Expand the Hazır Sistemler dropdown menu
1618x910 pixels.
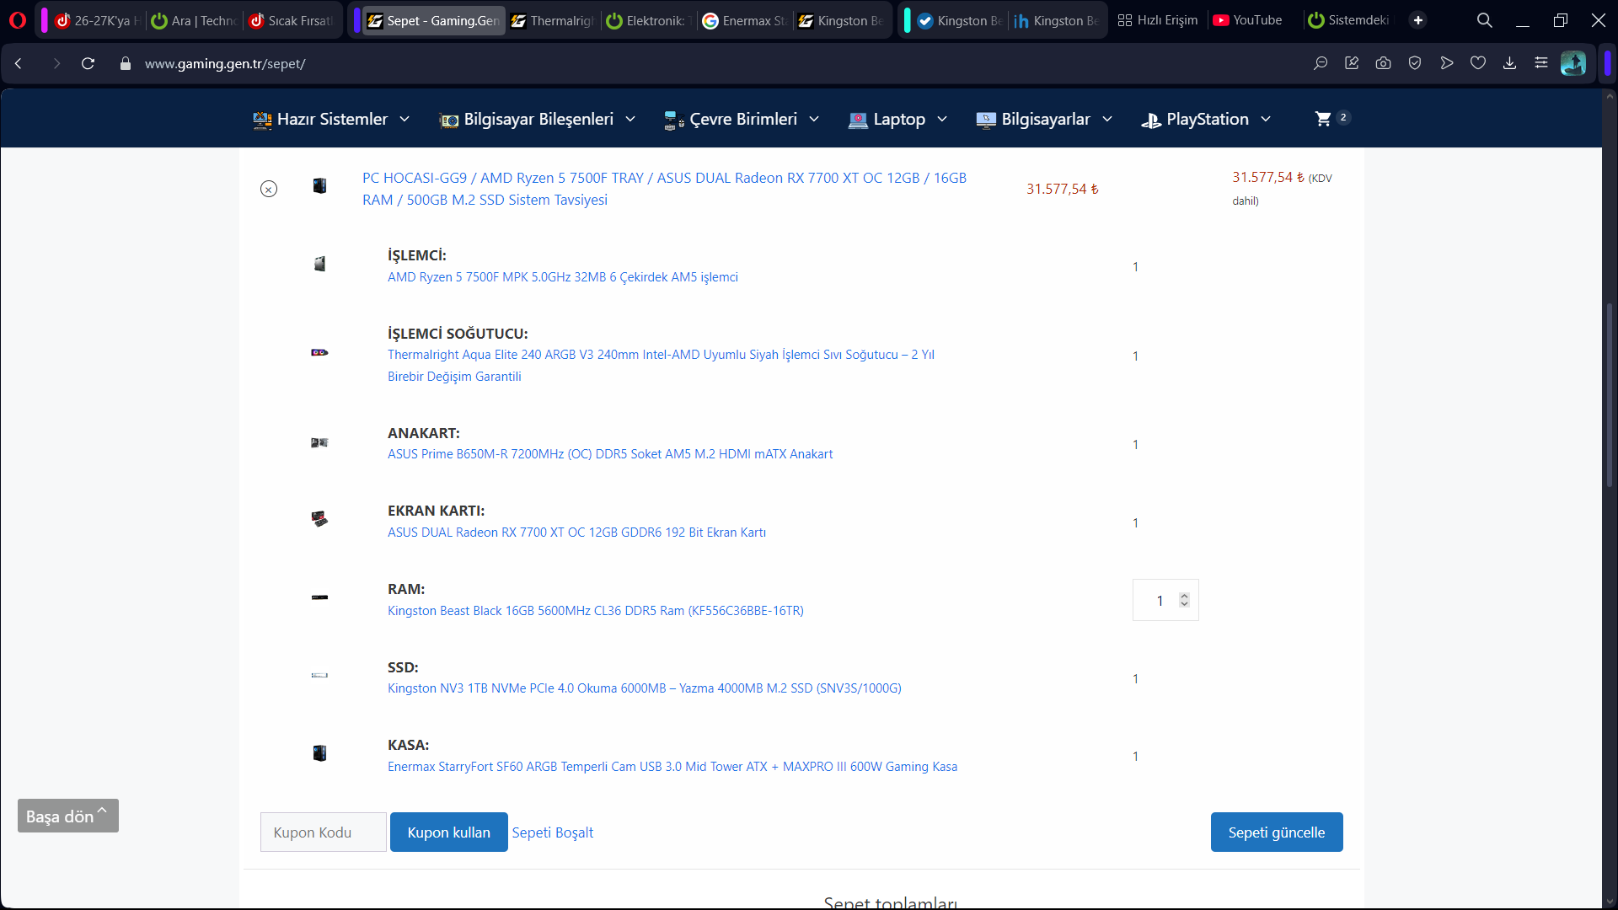click(x=332, y=120)
